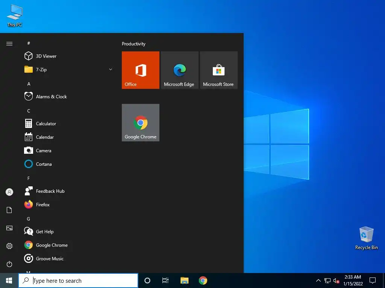Open the Microsoft Store tile

[218, 70]
